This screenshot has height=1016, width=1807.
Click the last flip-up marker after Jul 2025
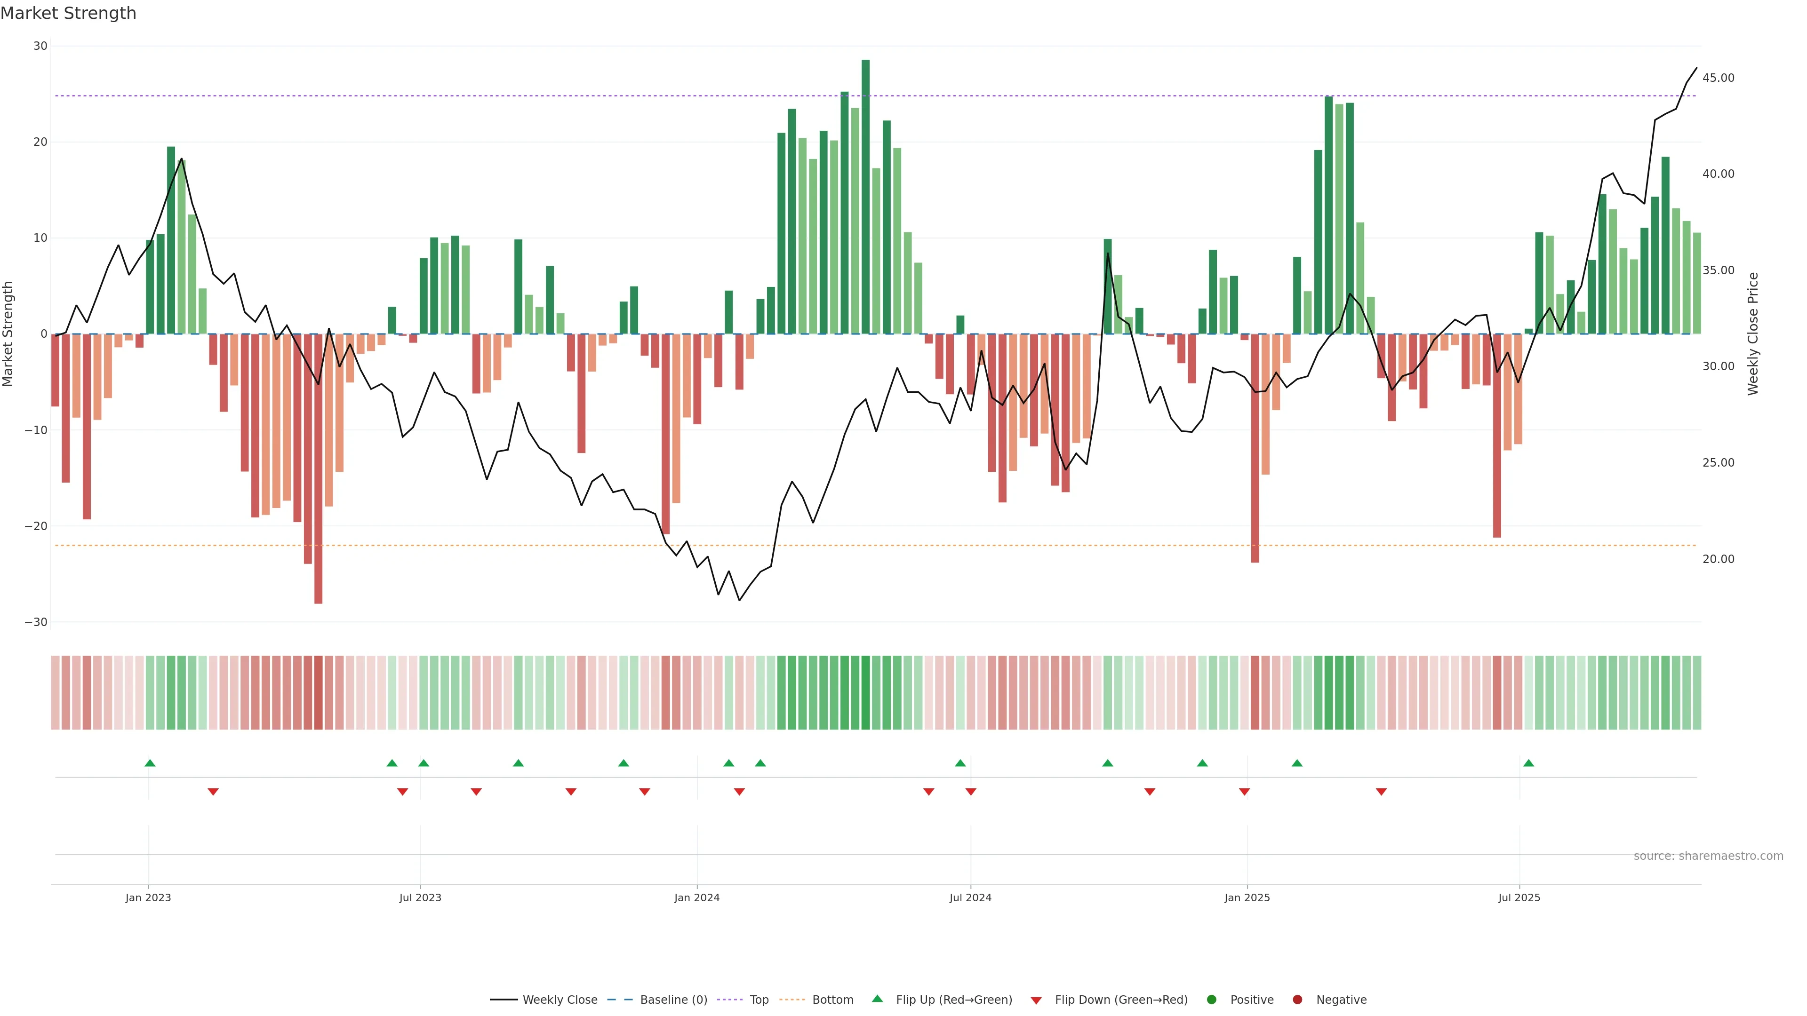(1528, 763)
